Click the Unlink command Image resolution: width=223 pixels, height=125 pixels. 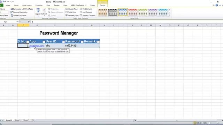(x=52, y=15)
